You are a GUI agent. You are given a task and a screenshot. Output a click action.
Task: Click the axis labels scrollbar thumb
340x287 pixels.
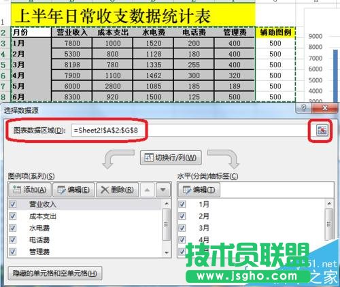[x=329, y=224]
